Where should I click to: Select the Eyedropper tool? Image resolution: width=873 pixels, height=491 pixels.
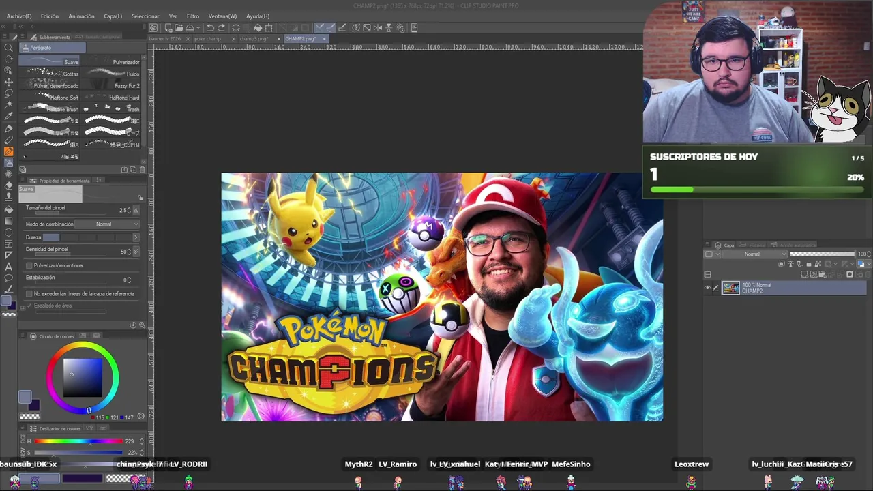9,116
